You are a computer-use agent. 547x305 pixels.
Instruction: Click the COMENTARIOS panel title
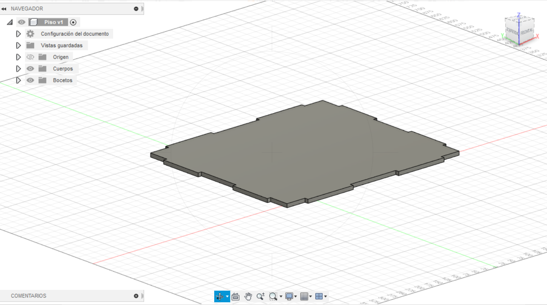(x=28, y=296)
